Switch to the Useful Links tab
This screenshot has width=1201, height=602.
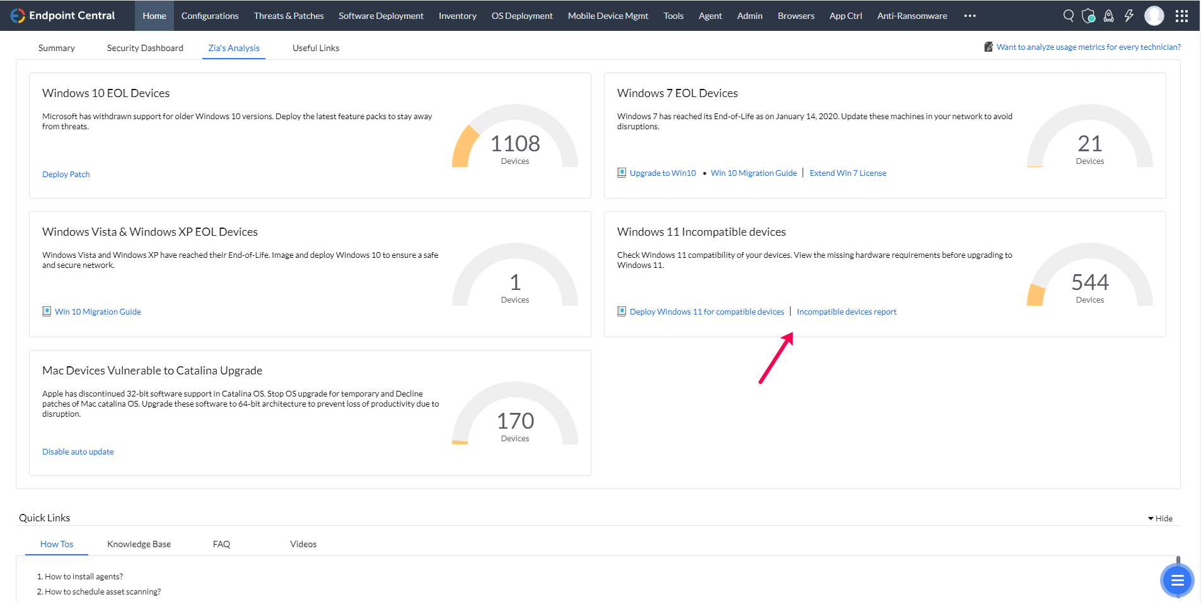[x=316, y=48]
